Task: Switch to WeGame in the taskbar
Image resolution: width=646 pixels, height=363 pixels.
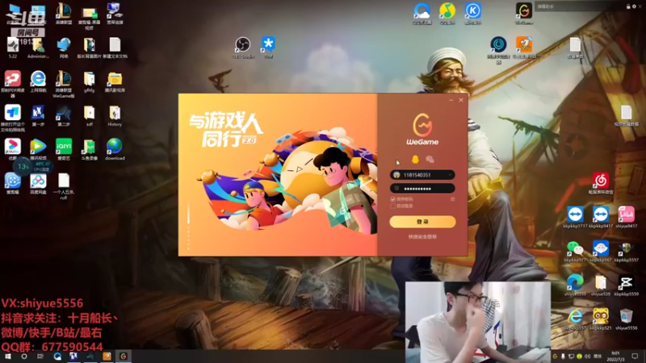Action: pyautogui.click(x=124, y=357)
